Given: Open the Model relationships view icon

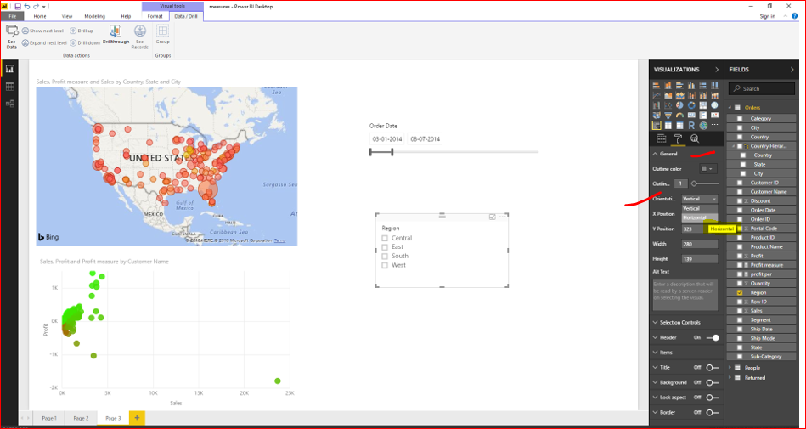Looking at the screenshot, I should pos(9,104).
